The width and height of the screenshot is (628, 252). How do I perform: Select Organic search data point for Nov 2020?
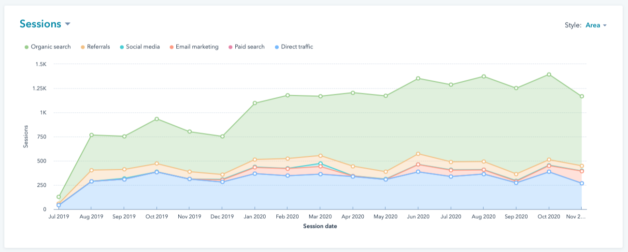pyautogui.click(x=582, y=96)
